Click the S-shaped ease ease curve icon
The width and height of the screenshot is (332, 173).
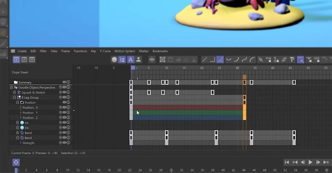point(244,60)
